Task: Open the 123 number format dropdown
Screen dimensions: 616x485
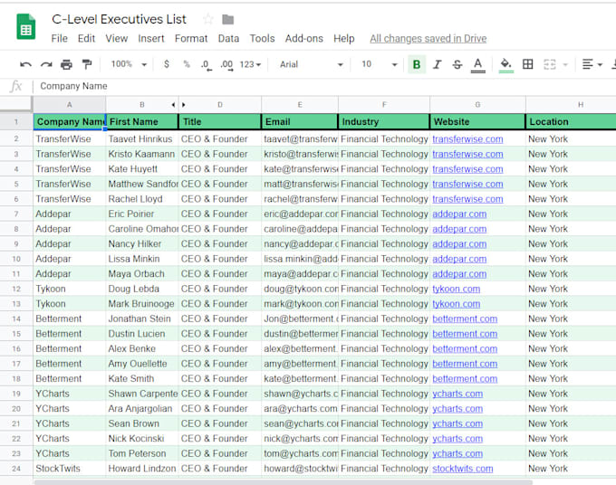Action: [x=250, y=64]
